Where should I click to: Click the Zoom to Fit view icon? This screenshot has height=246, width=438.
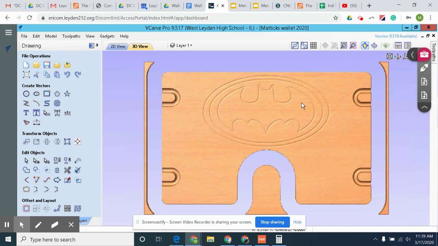(389, 56)
